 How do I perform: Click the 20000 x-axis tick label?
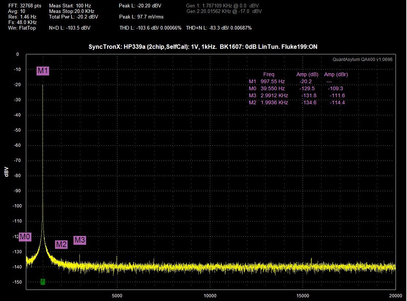[396, 296]
